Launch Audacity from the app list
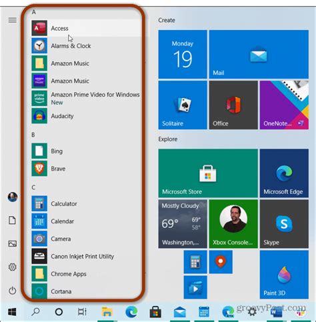This screenshot has width=316, height=322. coord(86,116)
